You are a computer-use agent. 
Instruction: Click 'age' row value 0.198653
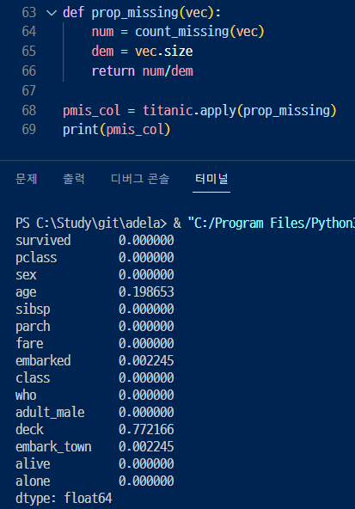pyautogui.click(x=146, y=291)
